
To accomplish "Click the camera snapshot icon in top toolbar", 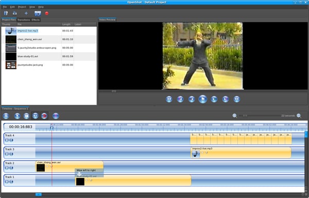I will click(38, 13).
